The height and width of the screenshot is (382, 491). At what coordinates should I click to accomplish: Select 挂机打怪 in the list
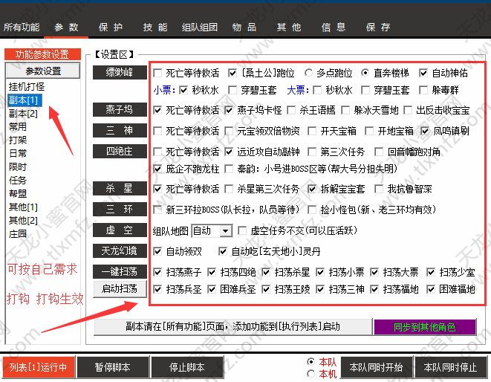pos(27,86)
